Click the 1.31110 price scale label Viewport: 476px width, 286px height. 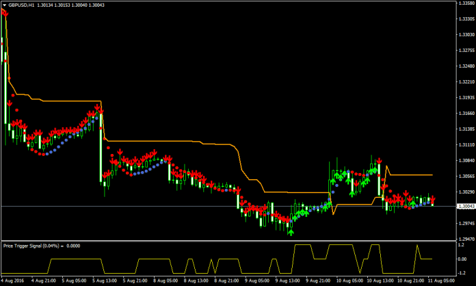click(x=464, y=144)
